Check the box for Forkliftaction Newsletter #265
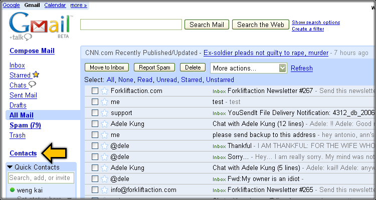The width and height of the screenshot is (376, 200). [95, 190]
